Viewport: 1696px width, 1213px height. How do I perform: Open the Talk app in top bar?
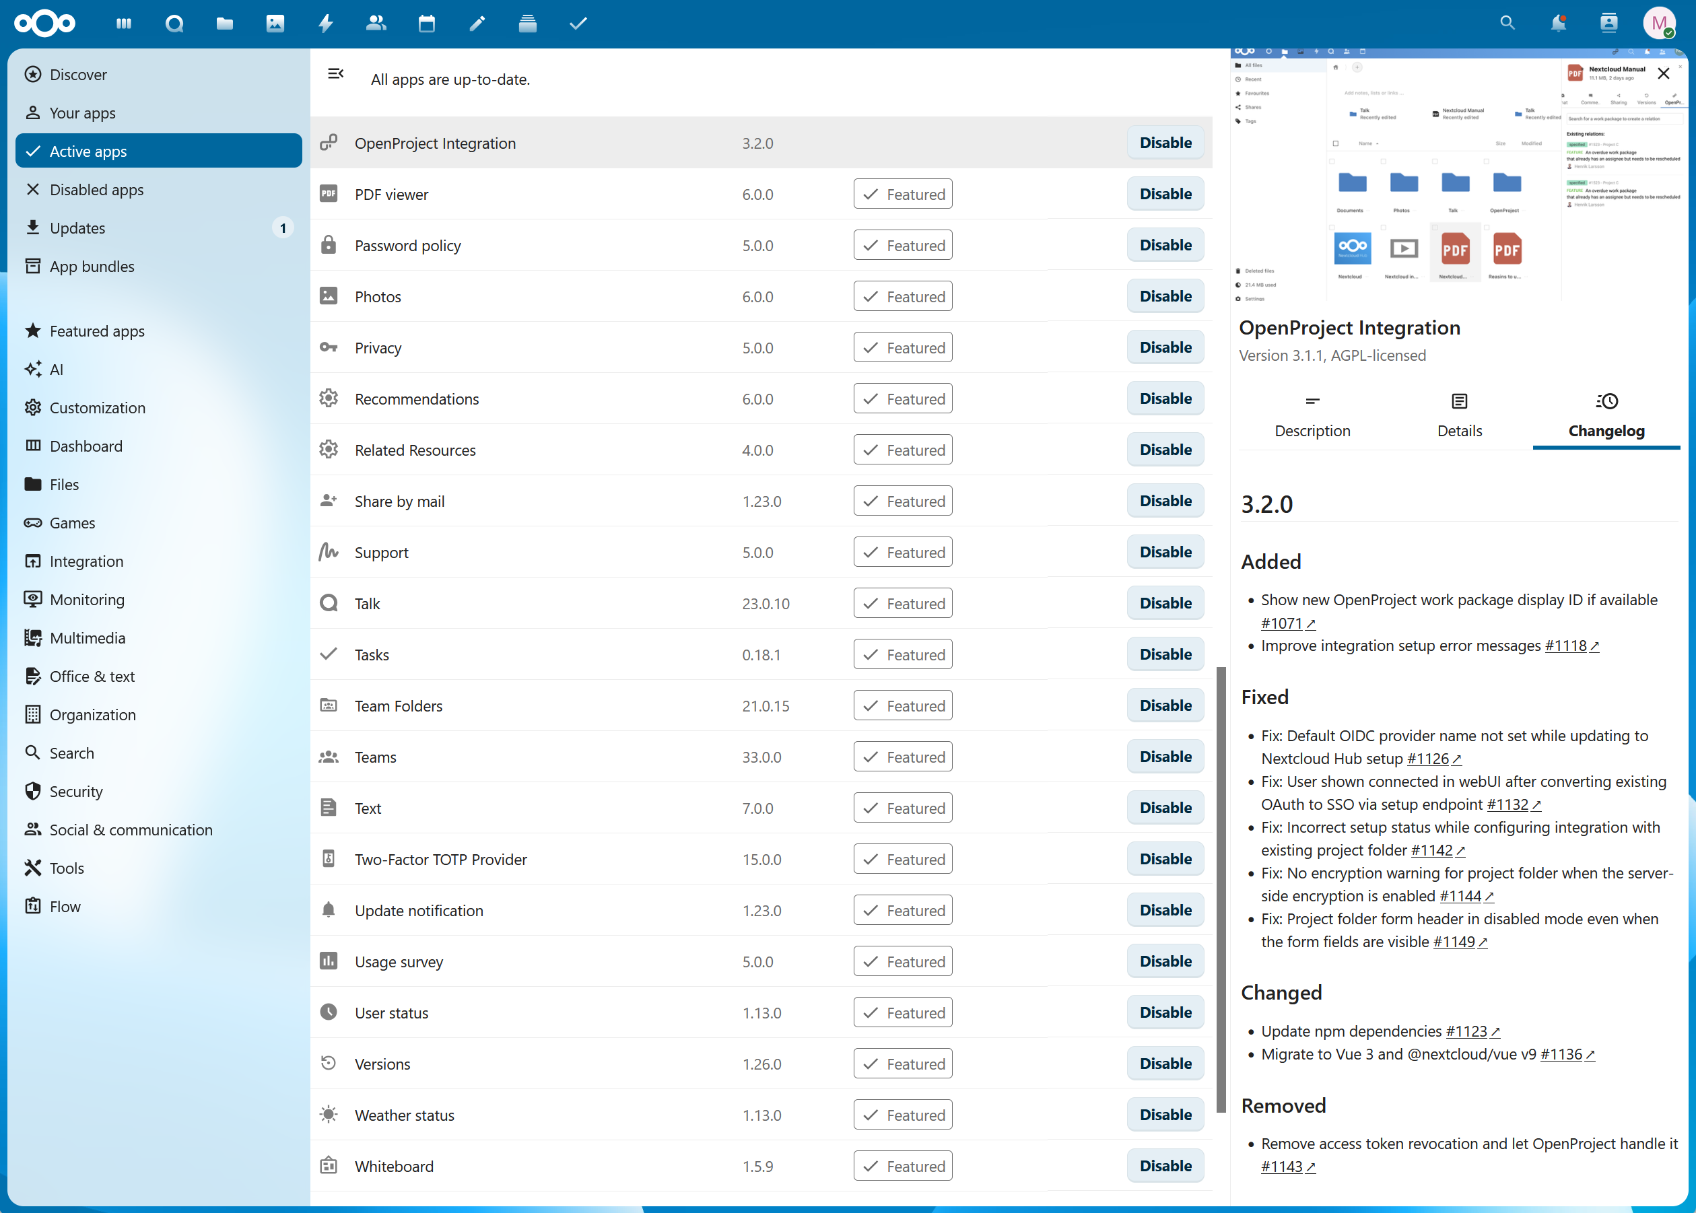pyautogui.click(x=174, y=24)
